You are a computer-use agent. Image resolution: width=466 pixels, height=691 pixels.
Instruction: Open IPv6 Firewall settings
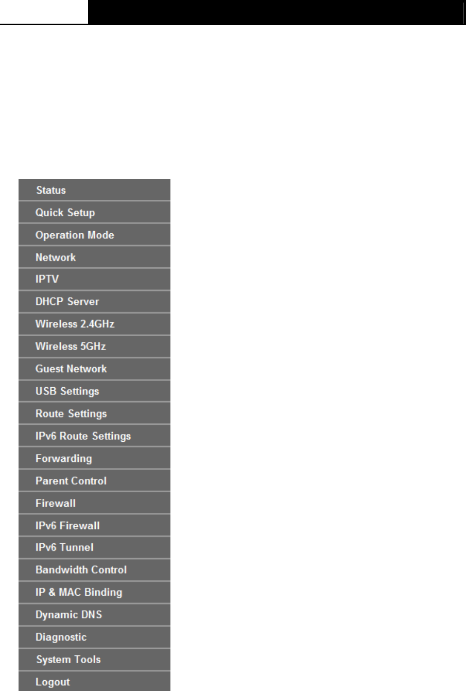pyautogui.click(x=94, y=525)
